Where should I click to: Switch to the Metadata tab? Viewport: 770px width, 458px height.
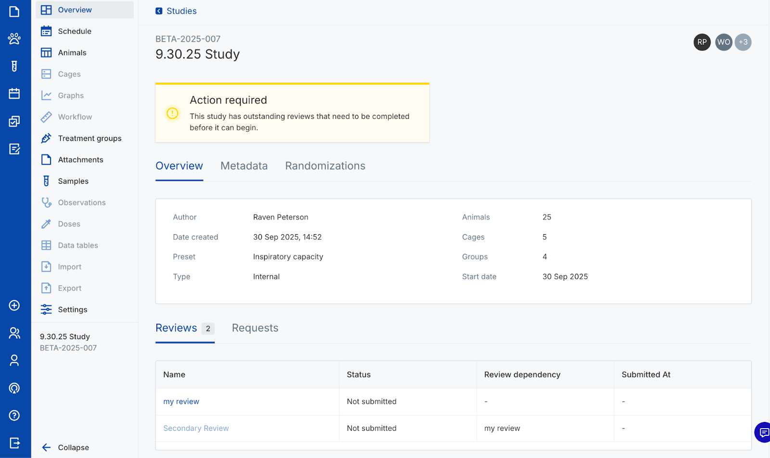[244, 166]
